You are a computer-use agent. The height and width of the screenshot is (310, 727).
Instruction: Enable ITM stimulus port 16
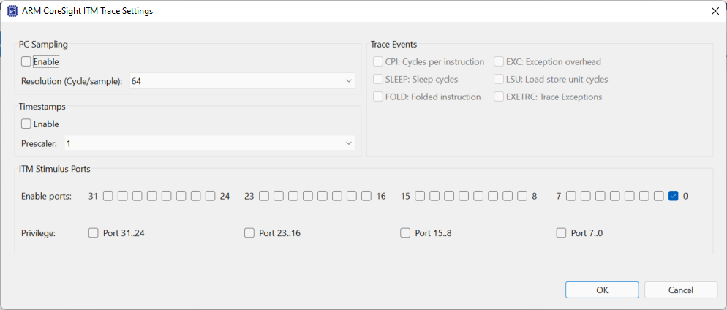pos(366,196)
